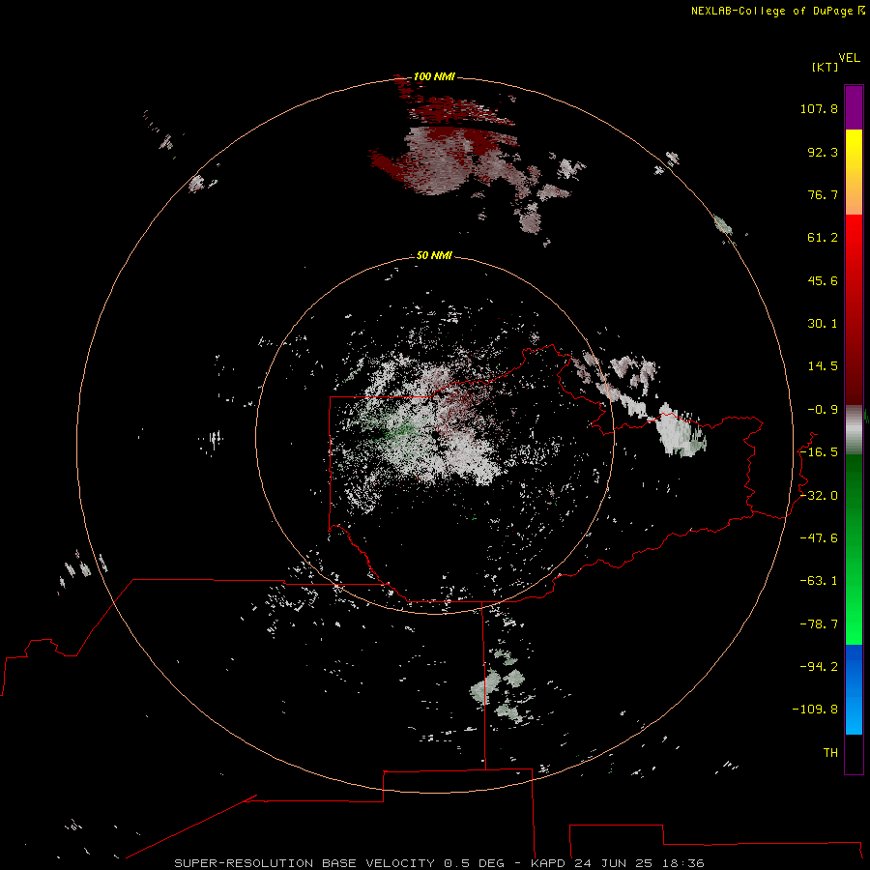Pick the gray near-zero segment of the color bar
This screenshot has width=870, height=870.
point(854,430)
